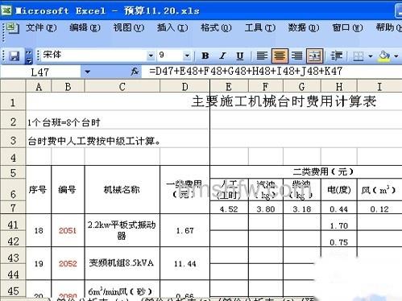The height and width of the screenshot is (301, 402).
Task: Click the Select All corner box
Action: point(13,86)
